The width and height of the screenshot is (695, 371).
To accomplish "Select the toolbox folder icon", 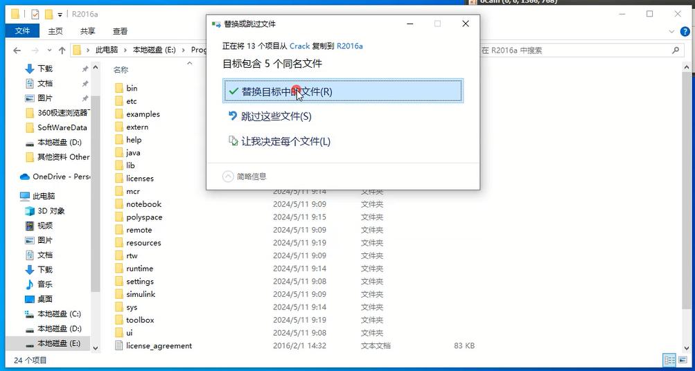I will click(118, 320).
